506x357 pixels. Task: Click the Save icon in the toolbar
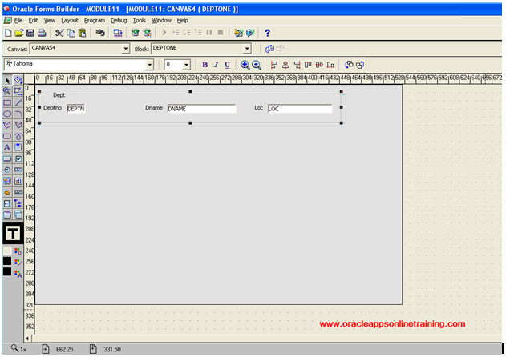(x=30, y=33)
